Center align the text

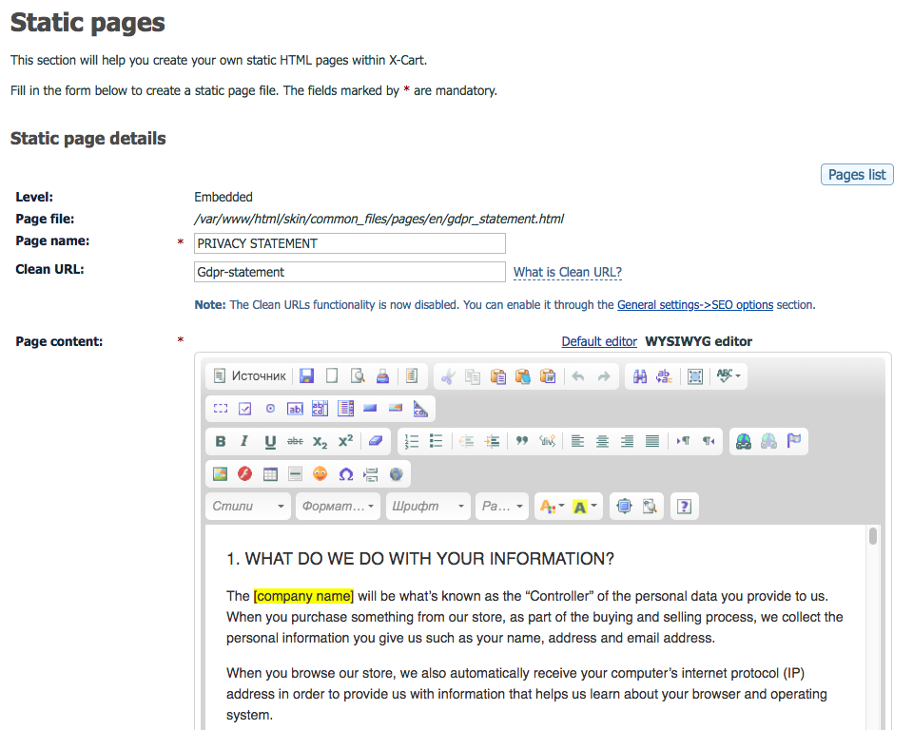point(602,441)
